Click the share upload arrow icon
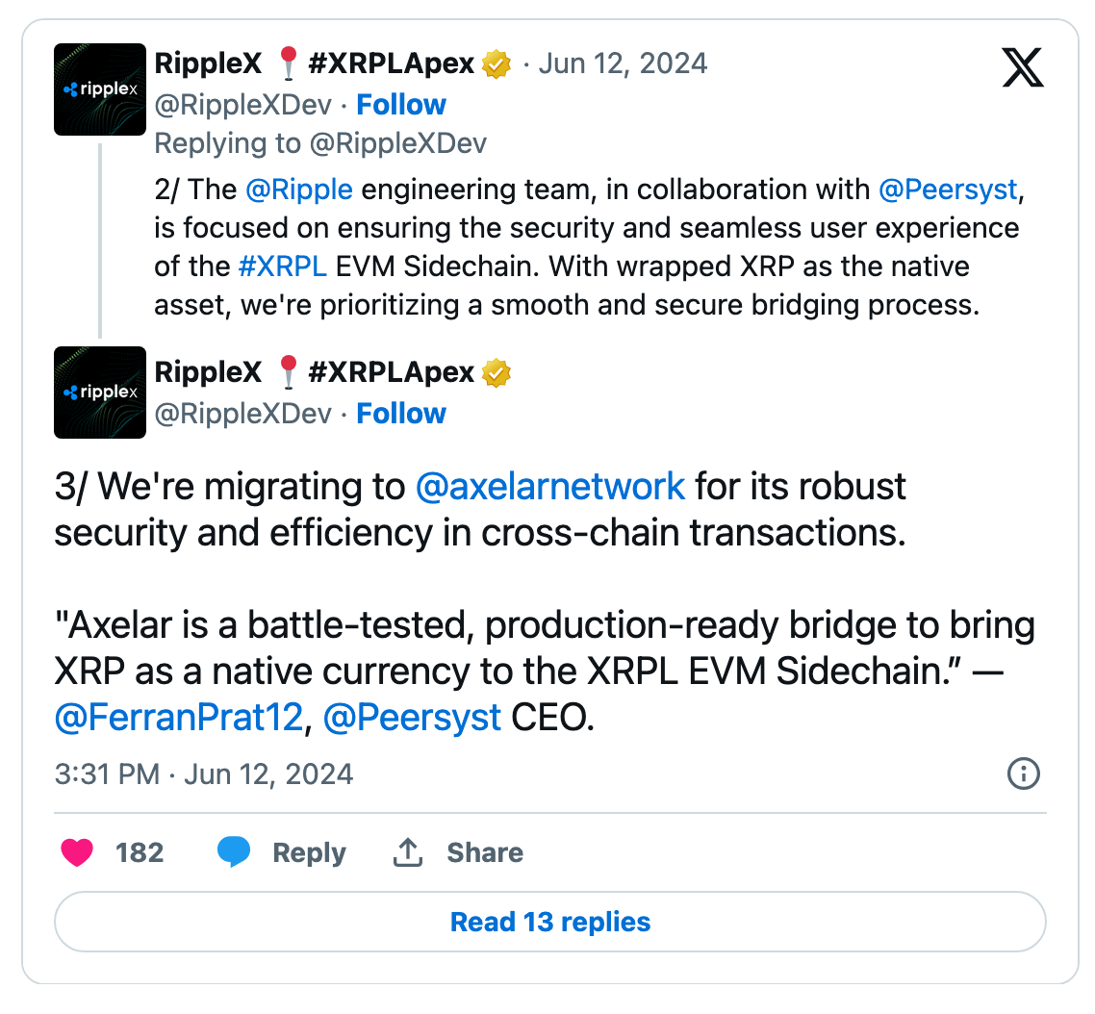 point(408,852)
